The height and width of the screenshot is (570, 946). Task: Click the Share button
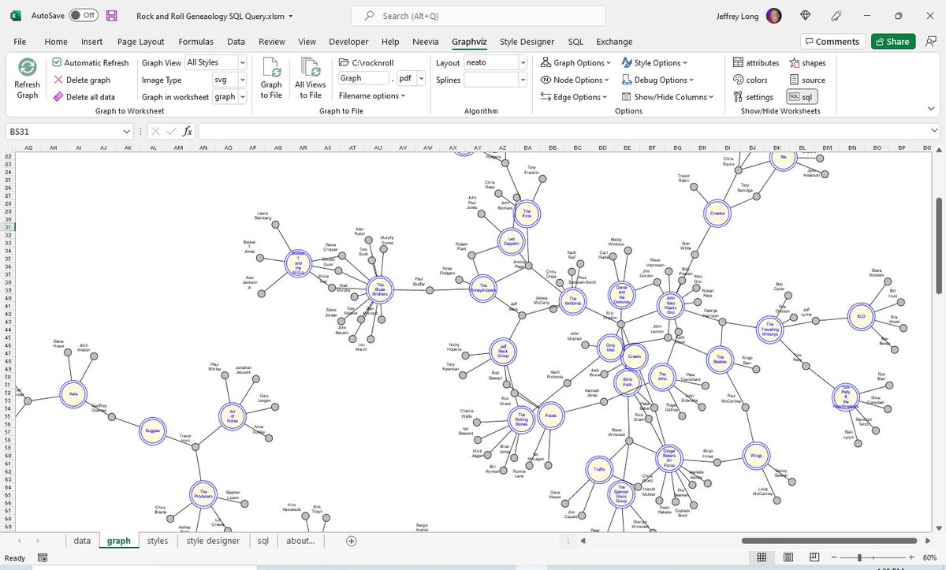point(892,42)
